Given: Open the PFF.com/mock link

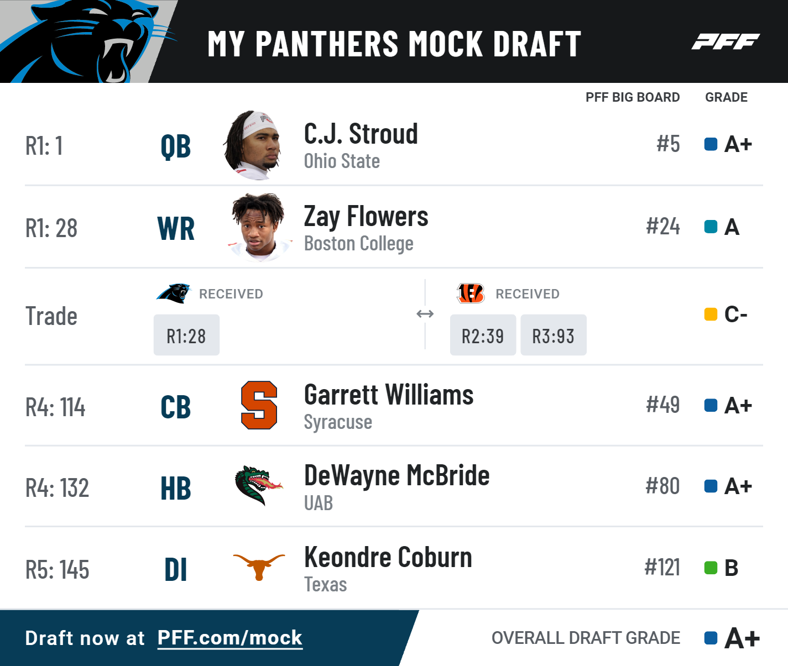Looking at the screenshot, I should (230, 638).
